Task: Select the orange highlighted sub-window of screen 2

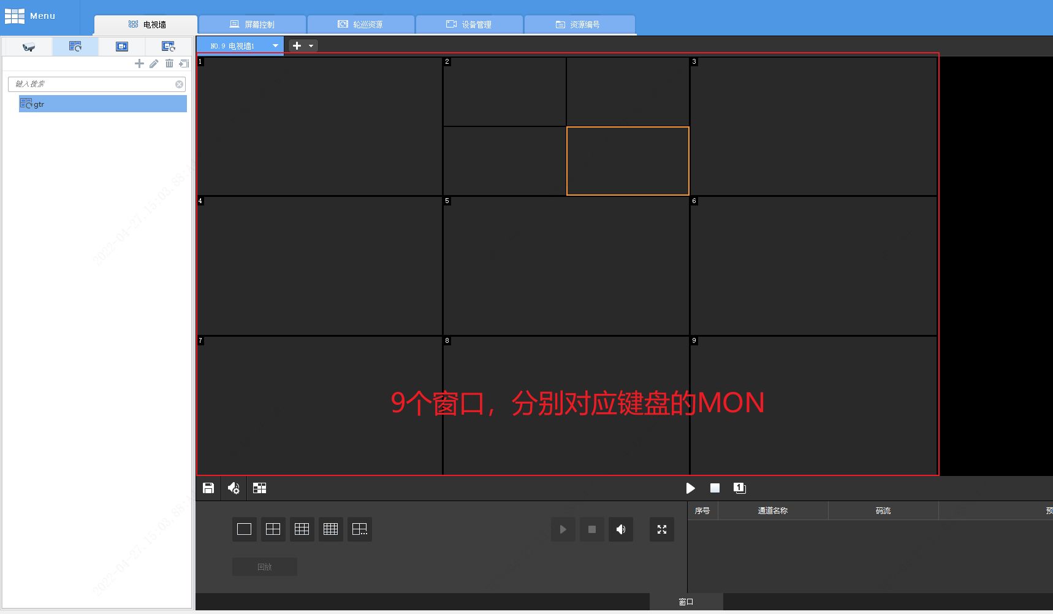Action: coord(628,161)
